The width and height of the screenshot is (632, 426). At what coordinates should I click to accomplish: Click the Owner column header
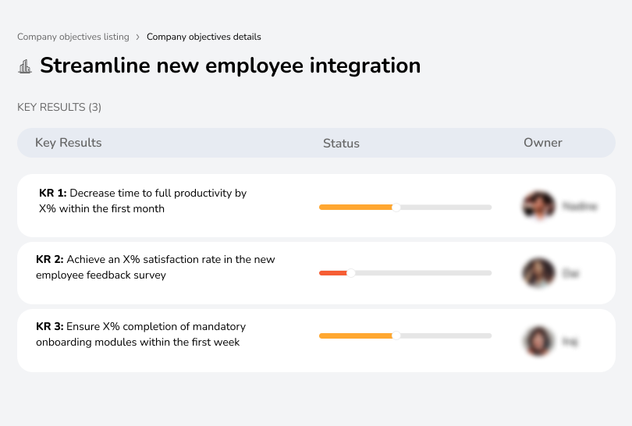[542, 143]
